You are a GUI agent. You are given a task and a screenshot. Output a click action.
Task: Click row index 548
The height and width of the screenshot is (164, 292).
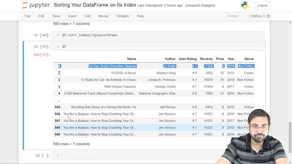click(57, 128)
